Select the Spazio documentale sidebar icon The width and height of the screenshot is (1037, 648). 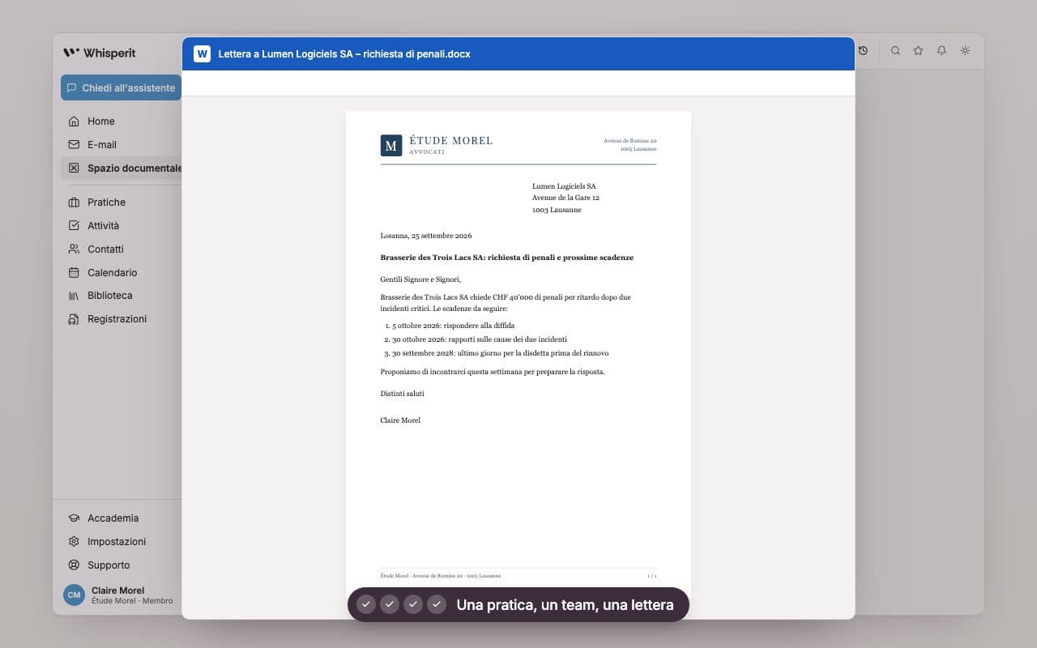pos(74,168)
